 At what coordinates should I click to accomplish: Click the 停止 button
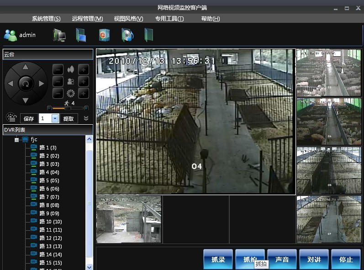pos(346,259)
